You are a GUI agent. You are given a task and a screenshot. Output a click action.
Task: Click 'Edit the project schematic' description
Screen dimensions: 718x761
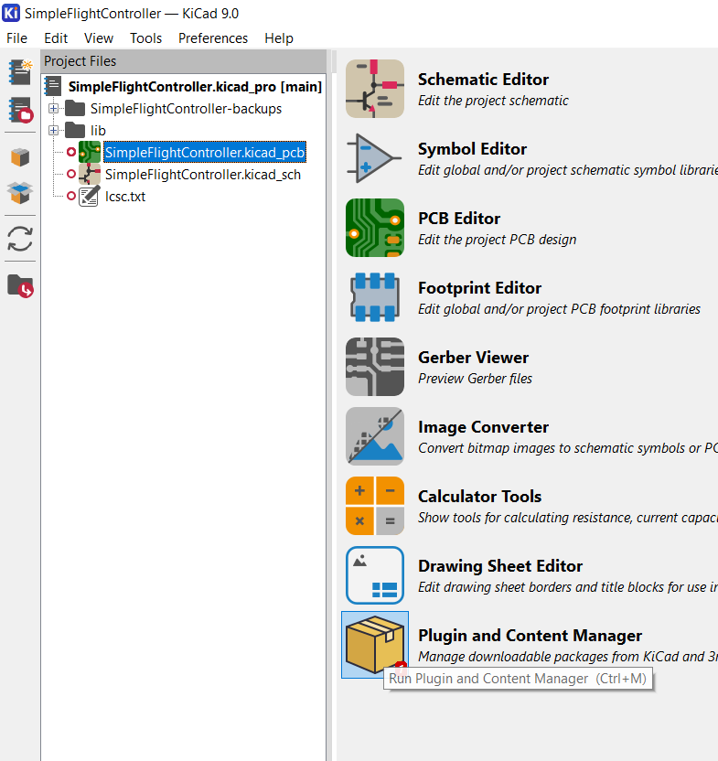pyautogui.click(x=493, y=101)
